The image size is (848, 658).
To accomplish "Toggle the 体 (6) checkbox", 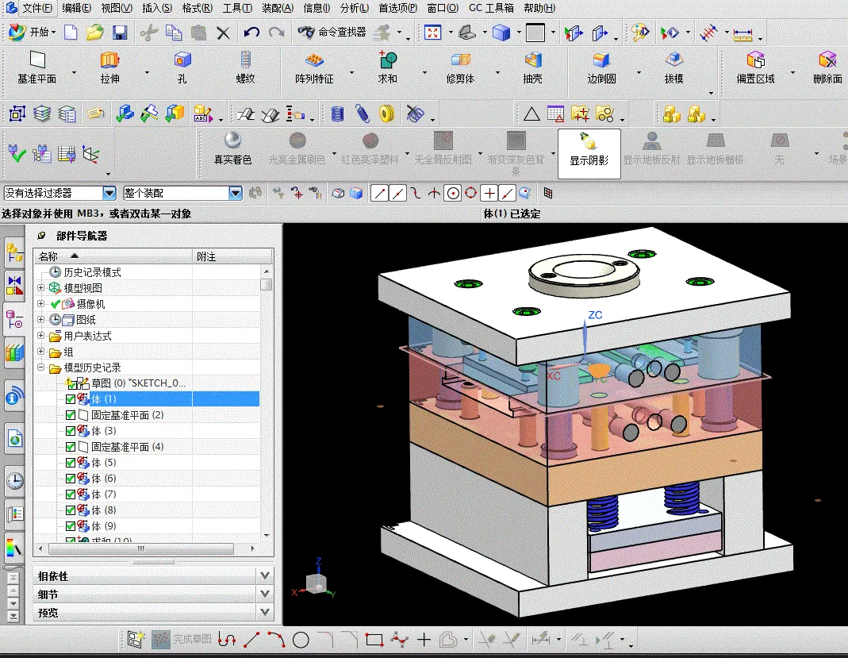I will (71, 479).
